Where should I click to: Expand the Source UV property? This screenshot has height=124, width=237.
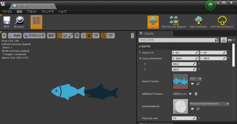click(x=140, y=53)
